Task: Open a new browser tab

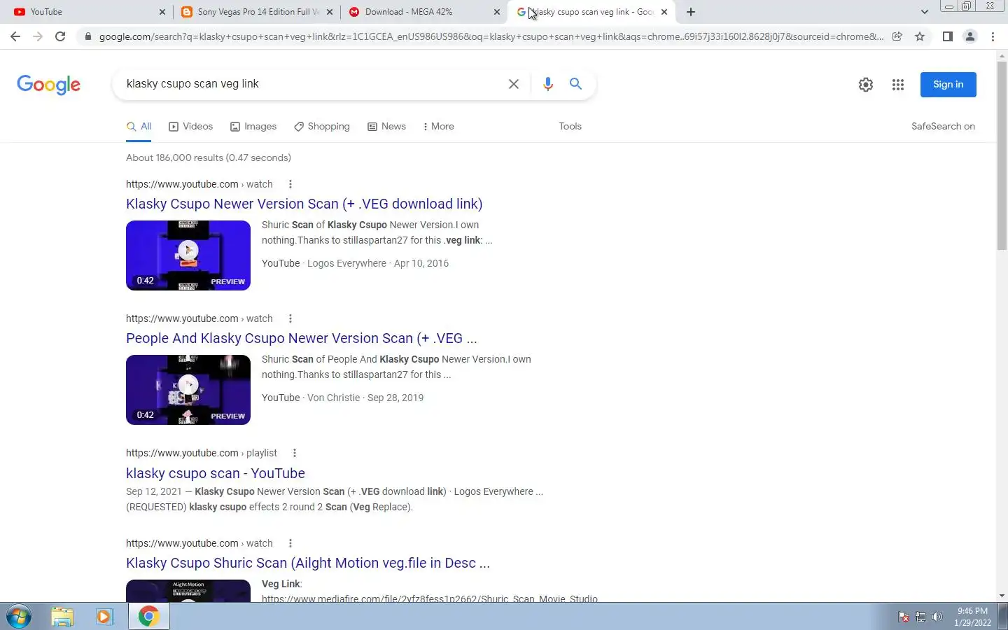Action: point(691,12)
